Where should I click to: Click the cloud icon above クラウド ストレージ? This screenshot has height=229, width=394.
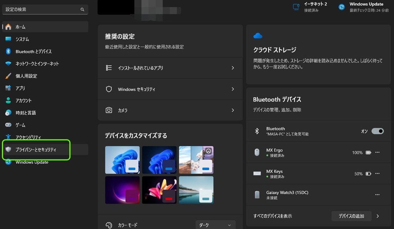(258, 36)
